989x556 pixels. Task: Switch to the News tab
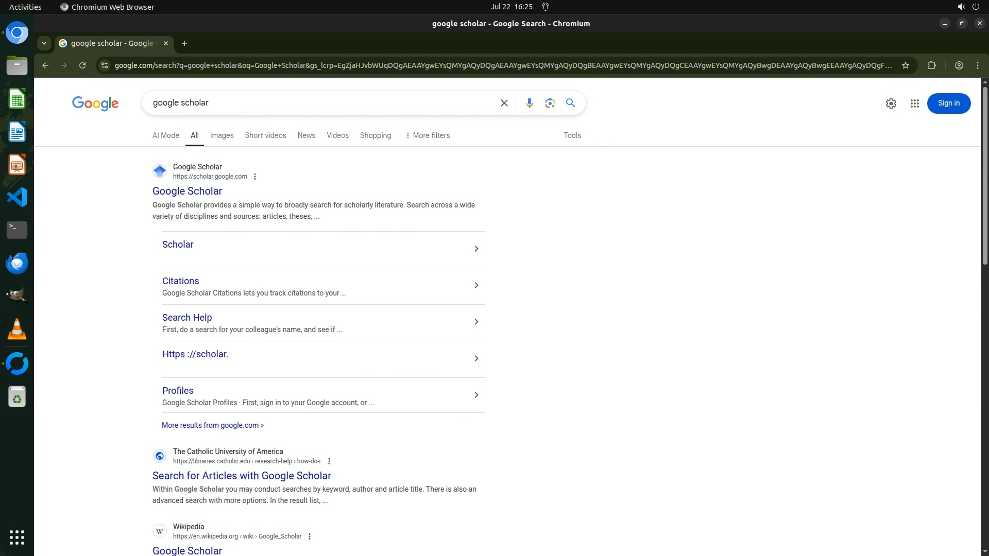click(306, 135)
